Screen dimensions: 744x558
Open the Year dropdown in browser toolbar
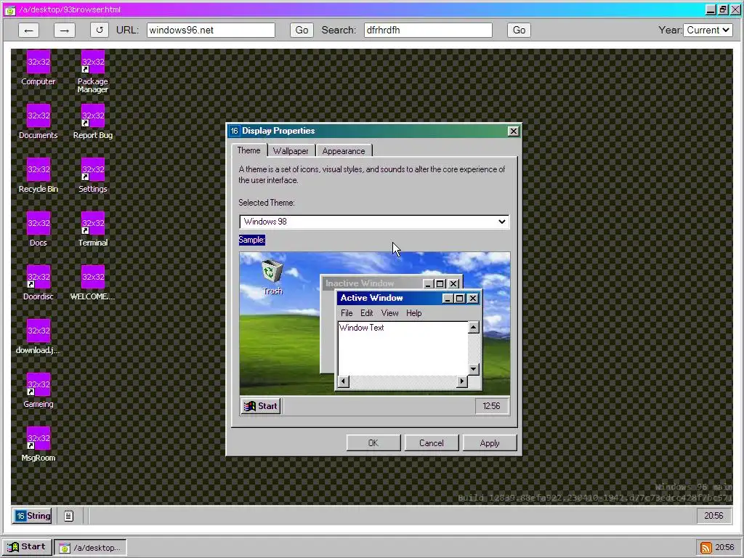[x=708, y=30]
